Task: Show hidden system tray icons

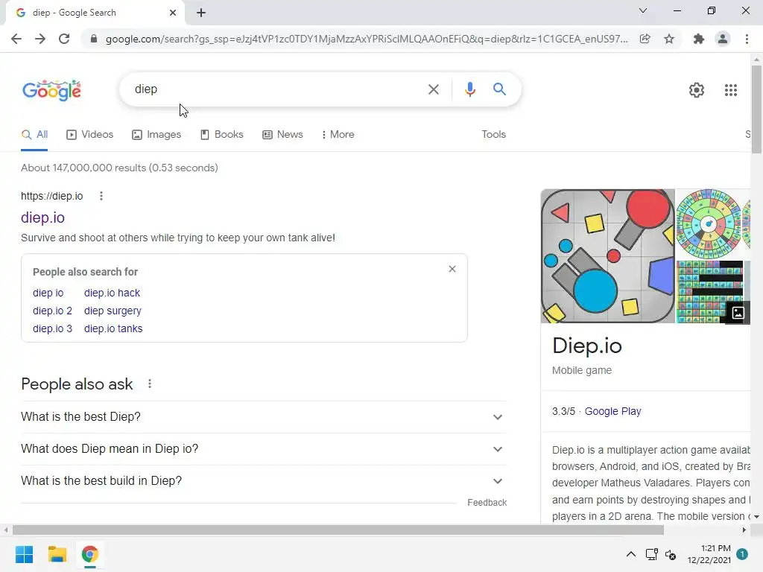Action: tap(630, 554)
